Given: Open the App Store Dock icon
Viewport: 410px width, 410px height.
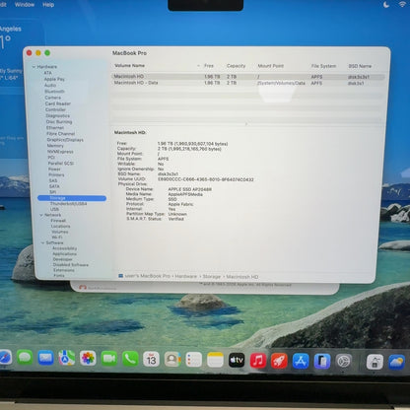Looking at the screenshot, I should coord(301,361).
